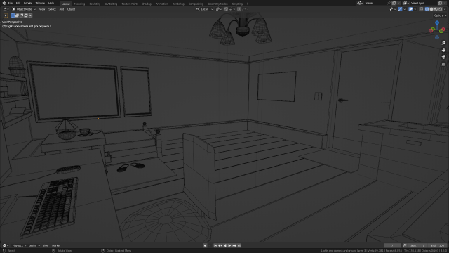Toggle Show Gizmo button
This screenshot has height=253, width=449.
point(400,9)
